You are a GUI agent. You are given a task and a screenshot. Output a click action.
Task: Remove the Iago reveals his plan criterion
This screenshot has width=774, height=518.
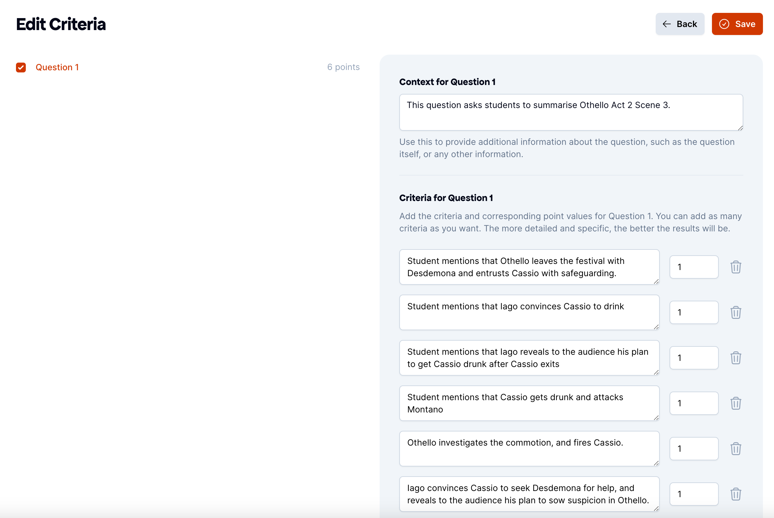click(x=735, y=358)
